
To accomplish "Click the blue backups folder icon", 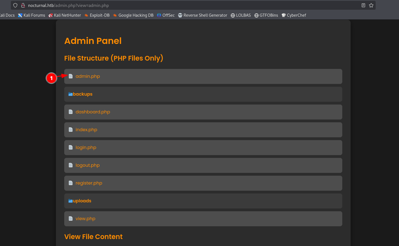I will [x=70, y=94].
